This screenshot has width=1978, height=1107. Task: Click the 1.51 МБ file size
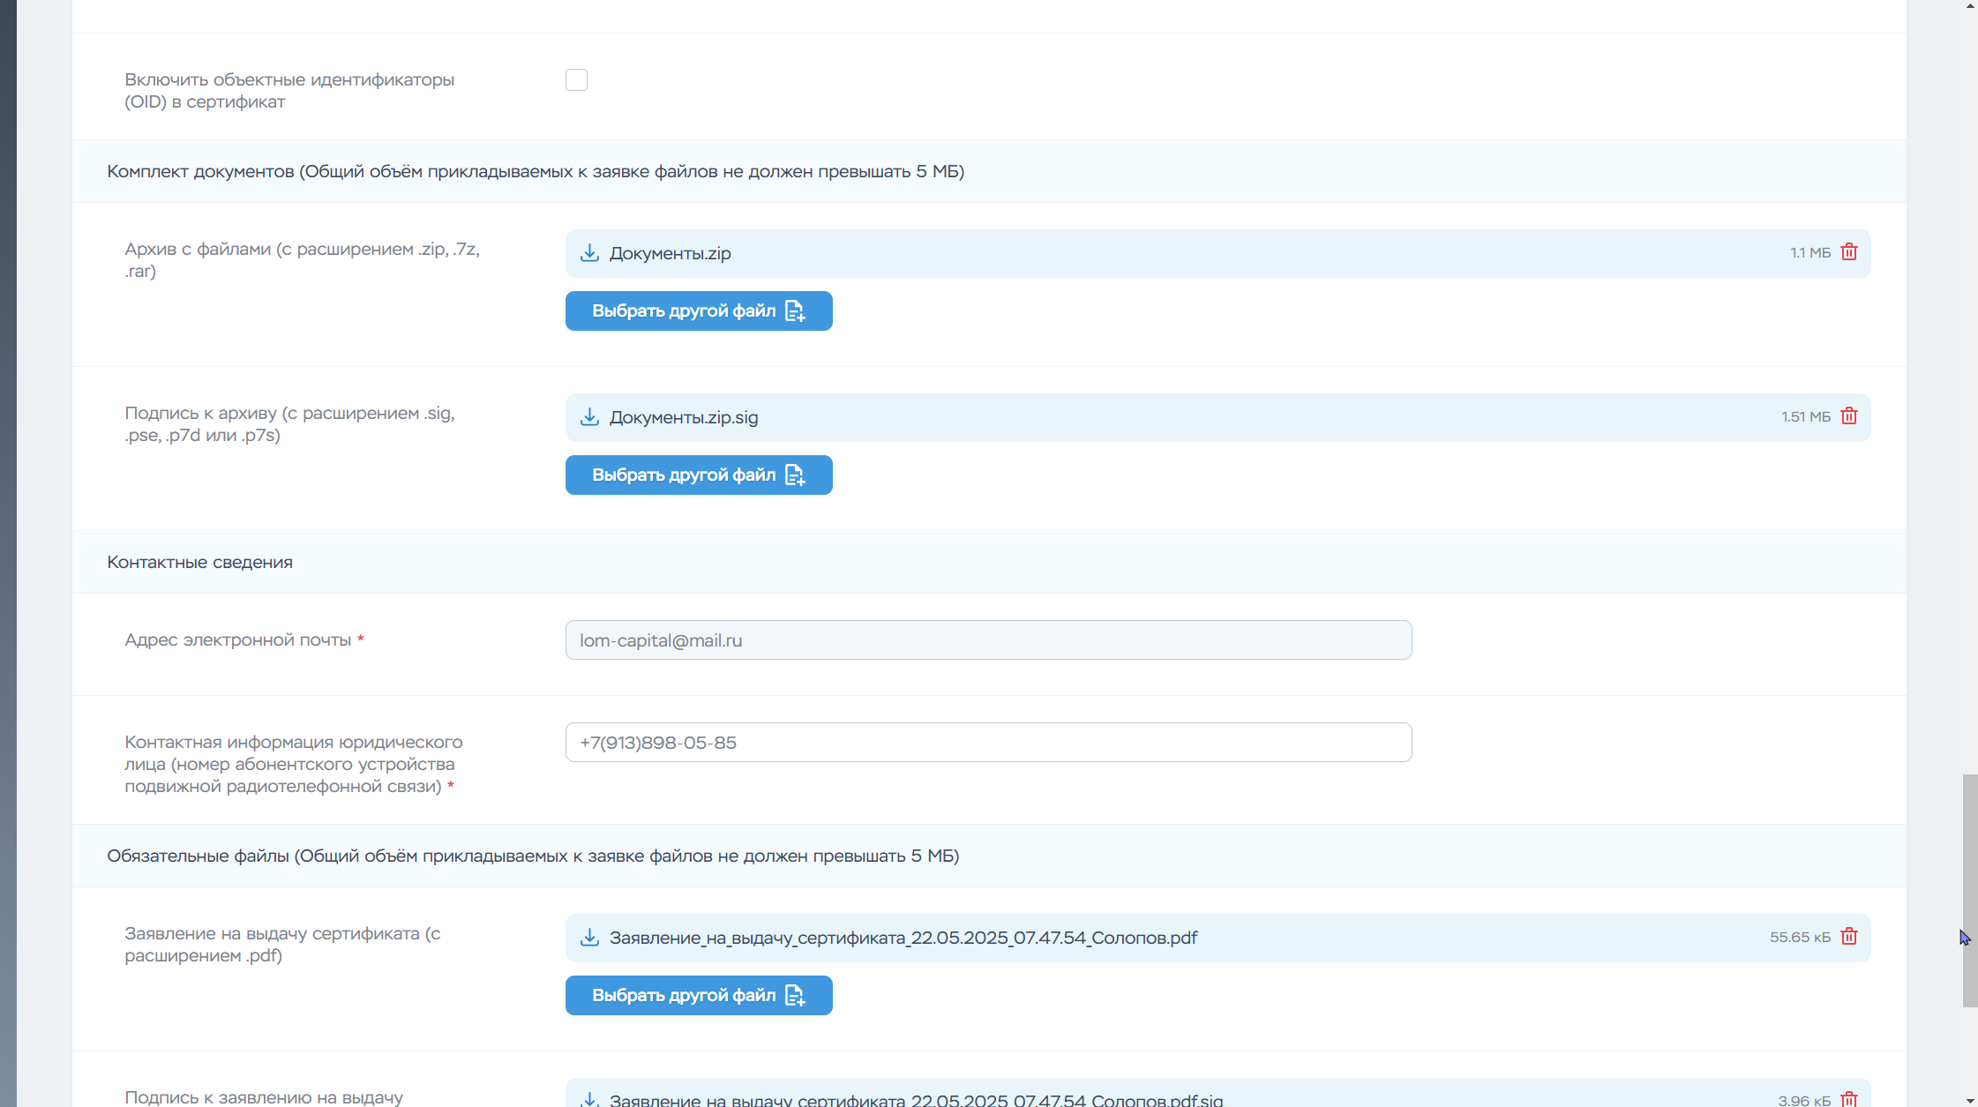[1806, 416]
